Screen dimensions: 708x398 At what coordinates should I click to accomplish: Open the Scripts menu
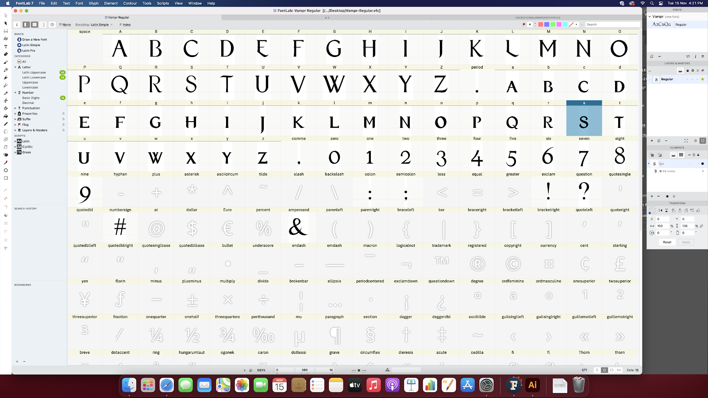tap(163, 3)
